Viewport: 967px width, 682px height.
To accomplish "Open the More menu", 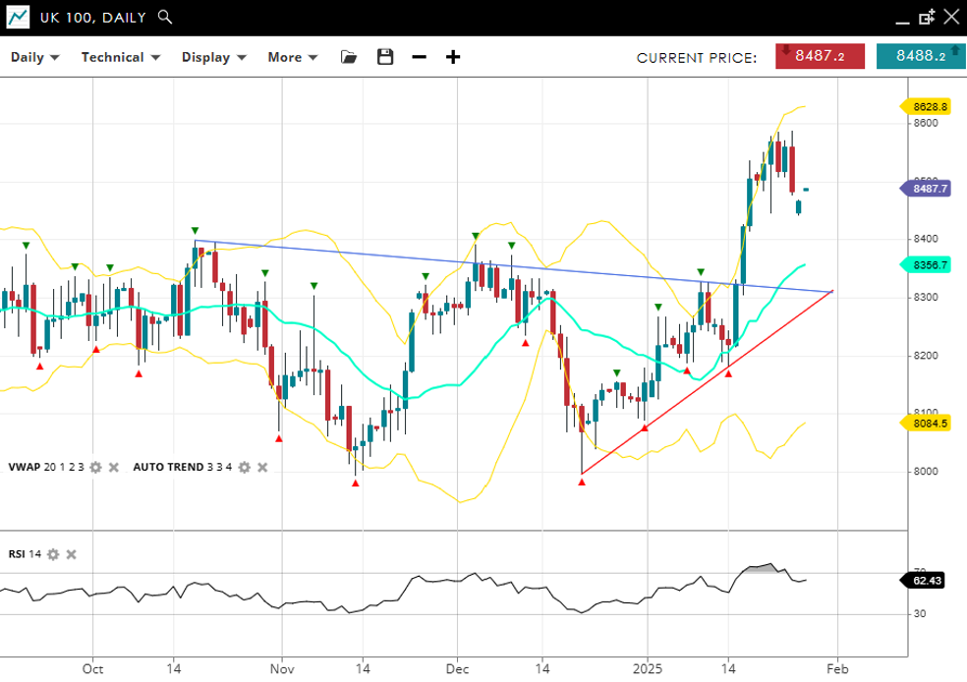I will click(x=293, y=57).
